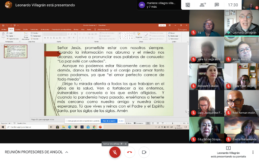
Task: Click marlene villagra notification avatar
Action: tap(142, 5)
